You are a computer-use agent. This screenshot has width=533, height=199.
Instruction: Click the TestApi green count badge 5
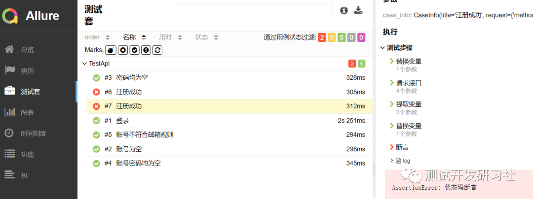[x=361, y=64]
